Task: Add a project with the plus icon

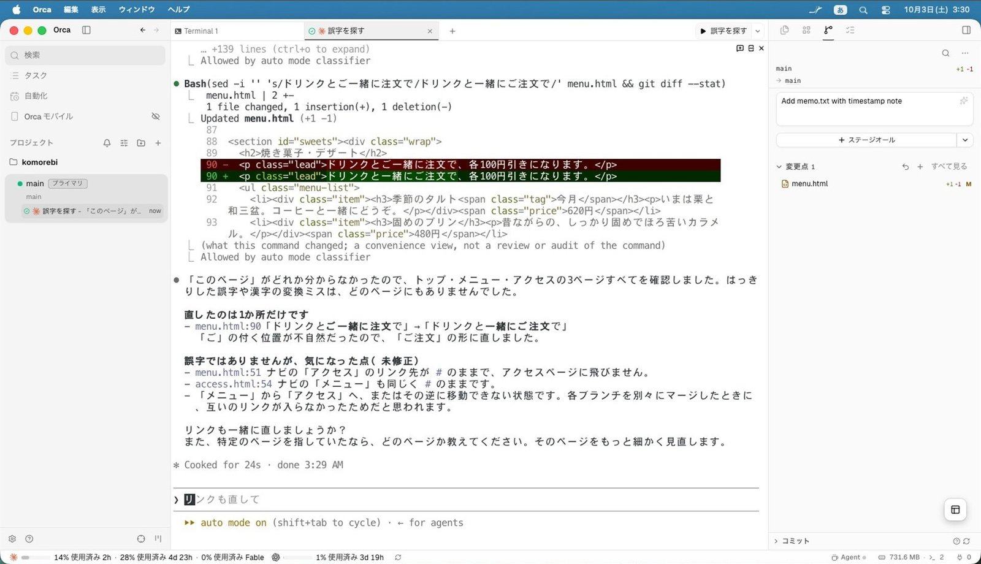Action: tap(158, 143)
